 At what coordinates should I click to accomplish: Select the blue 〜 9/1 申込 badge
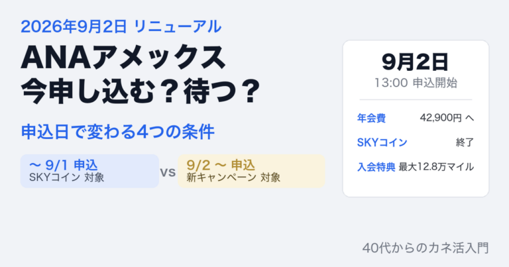click(x=89, y=171)
